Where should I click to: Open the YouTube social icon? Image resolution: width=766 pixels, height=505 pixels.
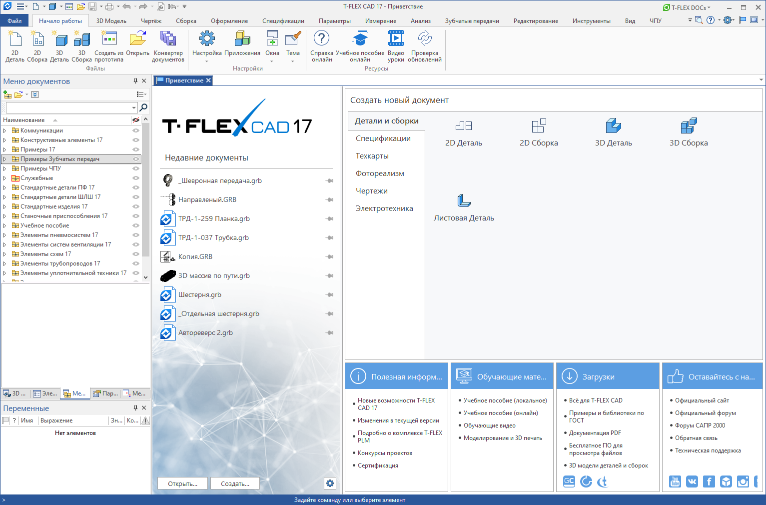click(x=675, y=481)
